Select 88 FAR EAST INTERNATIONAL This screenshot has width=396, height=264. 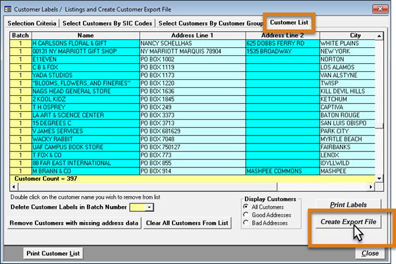click(86, 163)
